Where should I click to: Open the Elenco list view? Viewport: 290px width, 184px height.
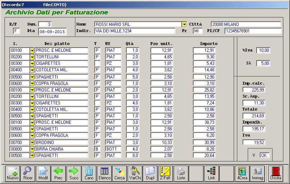tap(104, 173)
